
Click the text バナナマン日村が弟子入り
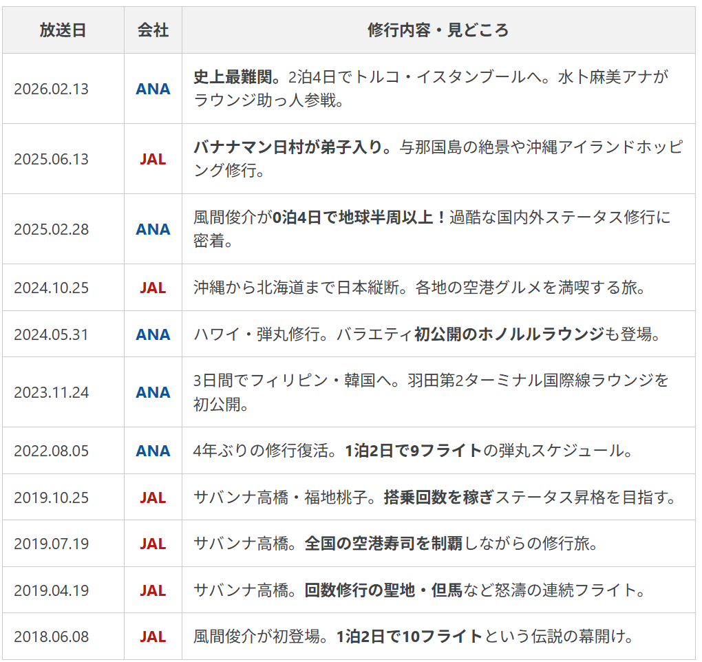[x=288, y=147]
